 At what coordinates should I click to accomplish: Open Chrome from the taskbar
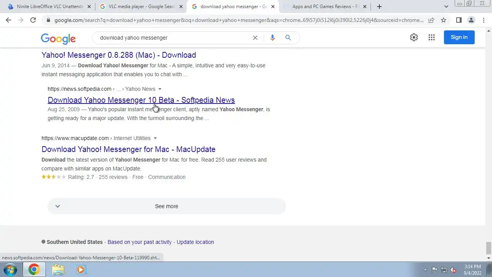click(34, 269)
